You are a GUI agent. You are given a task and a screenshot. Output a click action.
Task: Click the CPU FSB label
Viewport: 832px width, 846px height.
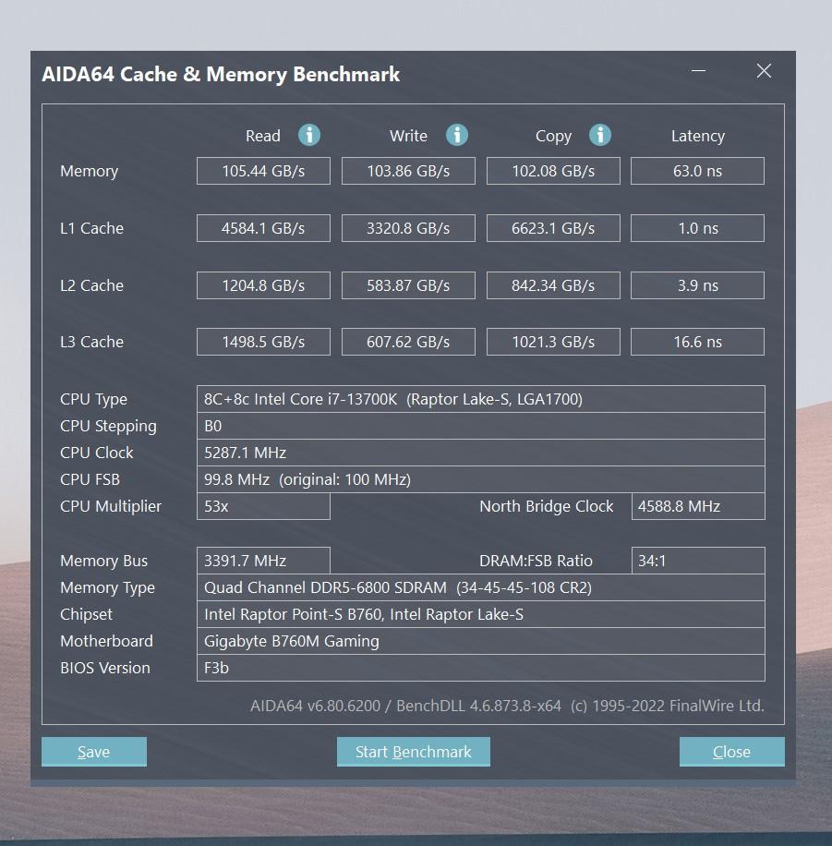click(x=90, y=479)
